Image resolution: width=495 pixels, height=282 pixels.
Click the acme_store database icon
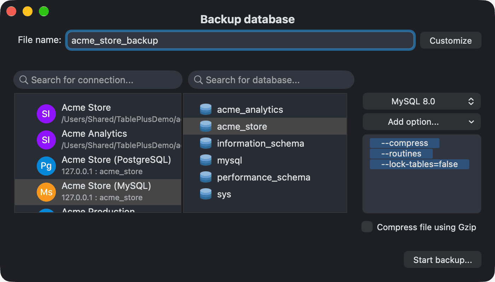[205, 127]
